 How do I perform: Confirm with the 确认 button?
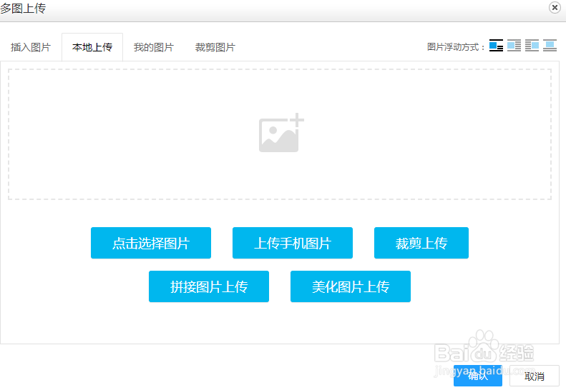[478, 376]
